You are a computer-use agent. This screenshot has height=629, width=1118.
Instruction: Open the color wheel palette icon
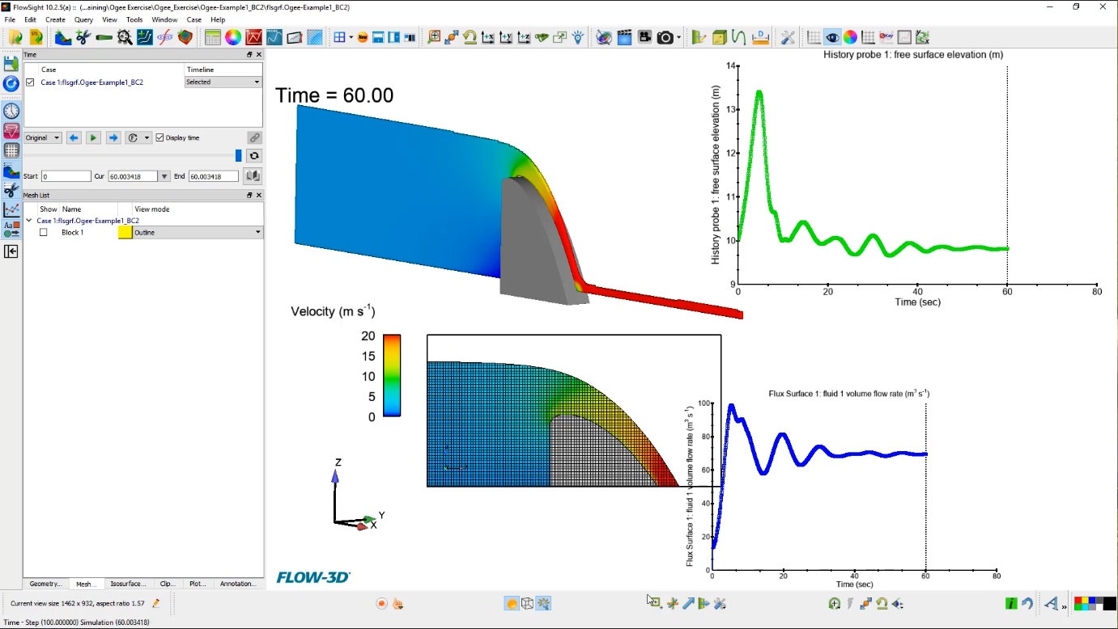pos(233,37)
